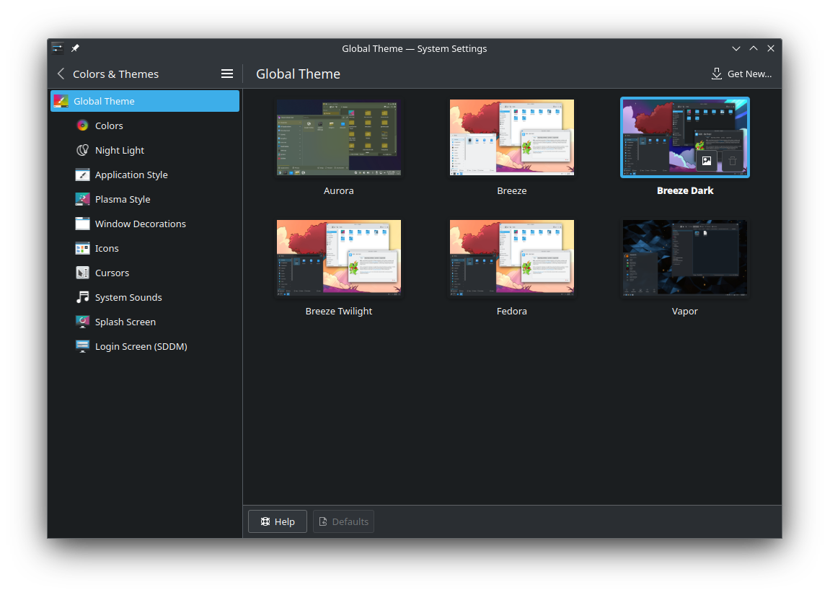Select the Fedora theme thumbnail
The width and height of the screenshot is (830, 595).
pyautogui.click(x=512, y=257)
